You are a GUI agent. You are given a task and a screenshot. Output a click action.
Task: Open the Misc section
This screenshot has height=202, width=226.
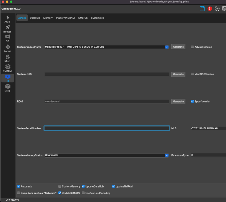point(7,58)
